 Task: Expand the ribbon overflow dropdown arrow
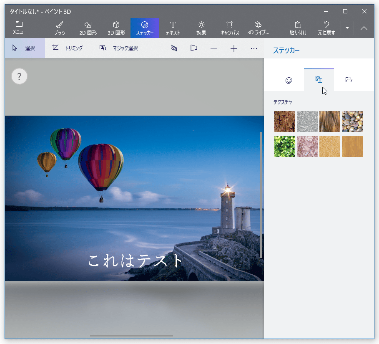tap(347, 28)
